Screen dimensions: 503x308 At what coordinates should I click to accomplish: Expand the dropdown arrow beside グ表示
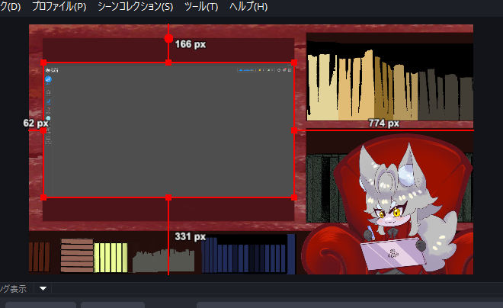coord(43,288)
